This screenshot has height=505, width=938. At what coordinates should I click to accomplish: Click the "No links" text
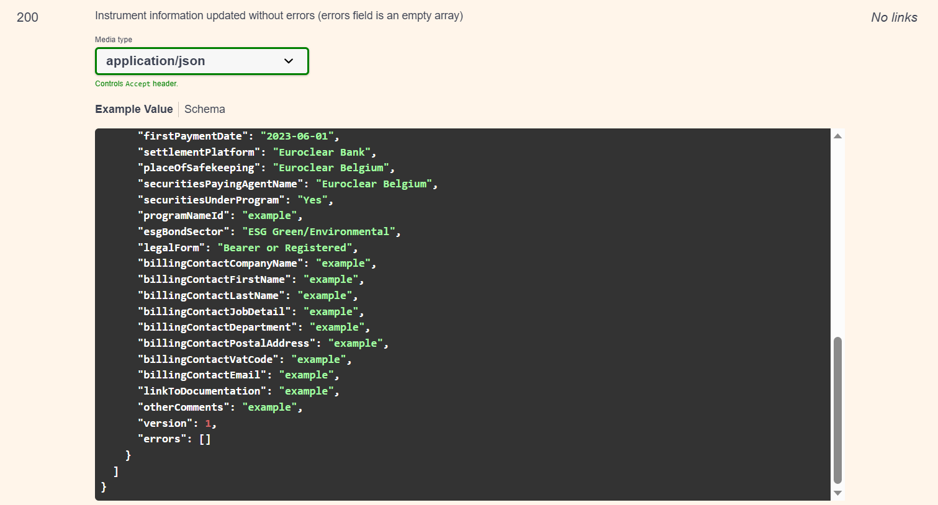tap(894, 17)
